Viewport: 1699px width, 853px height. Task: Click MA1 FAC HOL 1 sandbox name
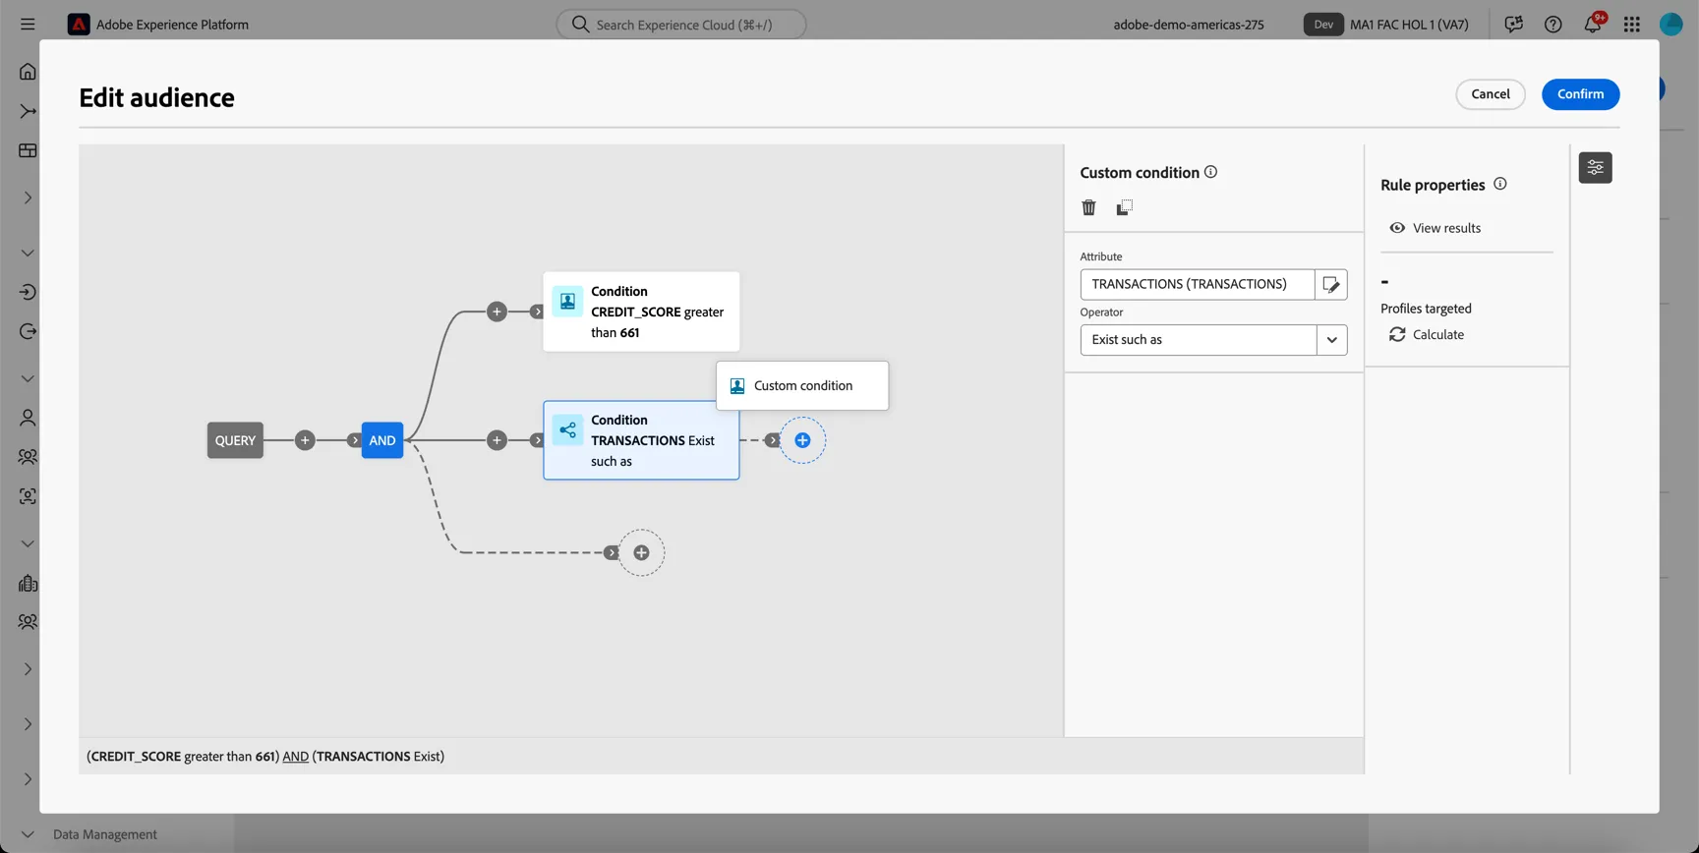point(1409,25)
